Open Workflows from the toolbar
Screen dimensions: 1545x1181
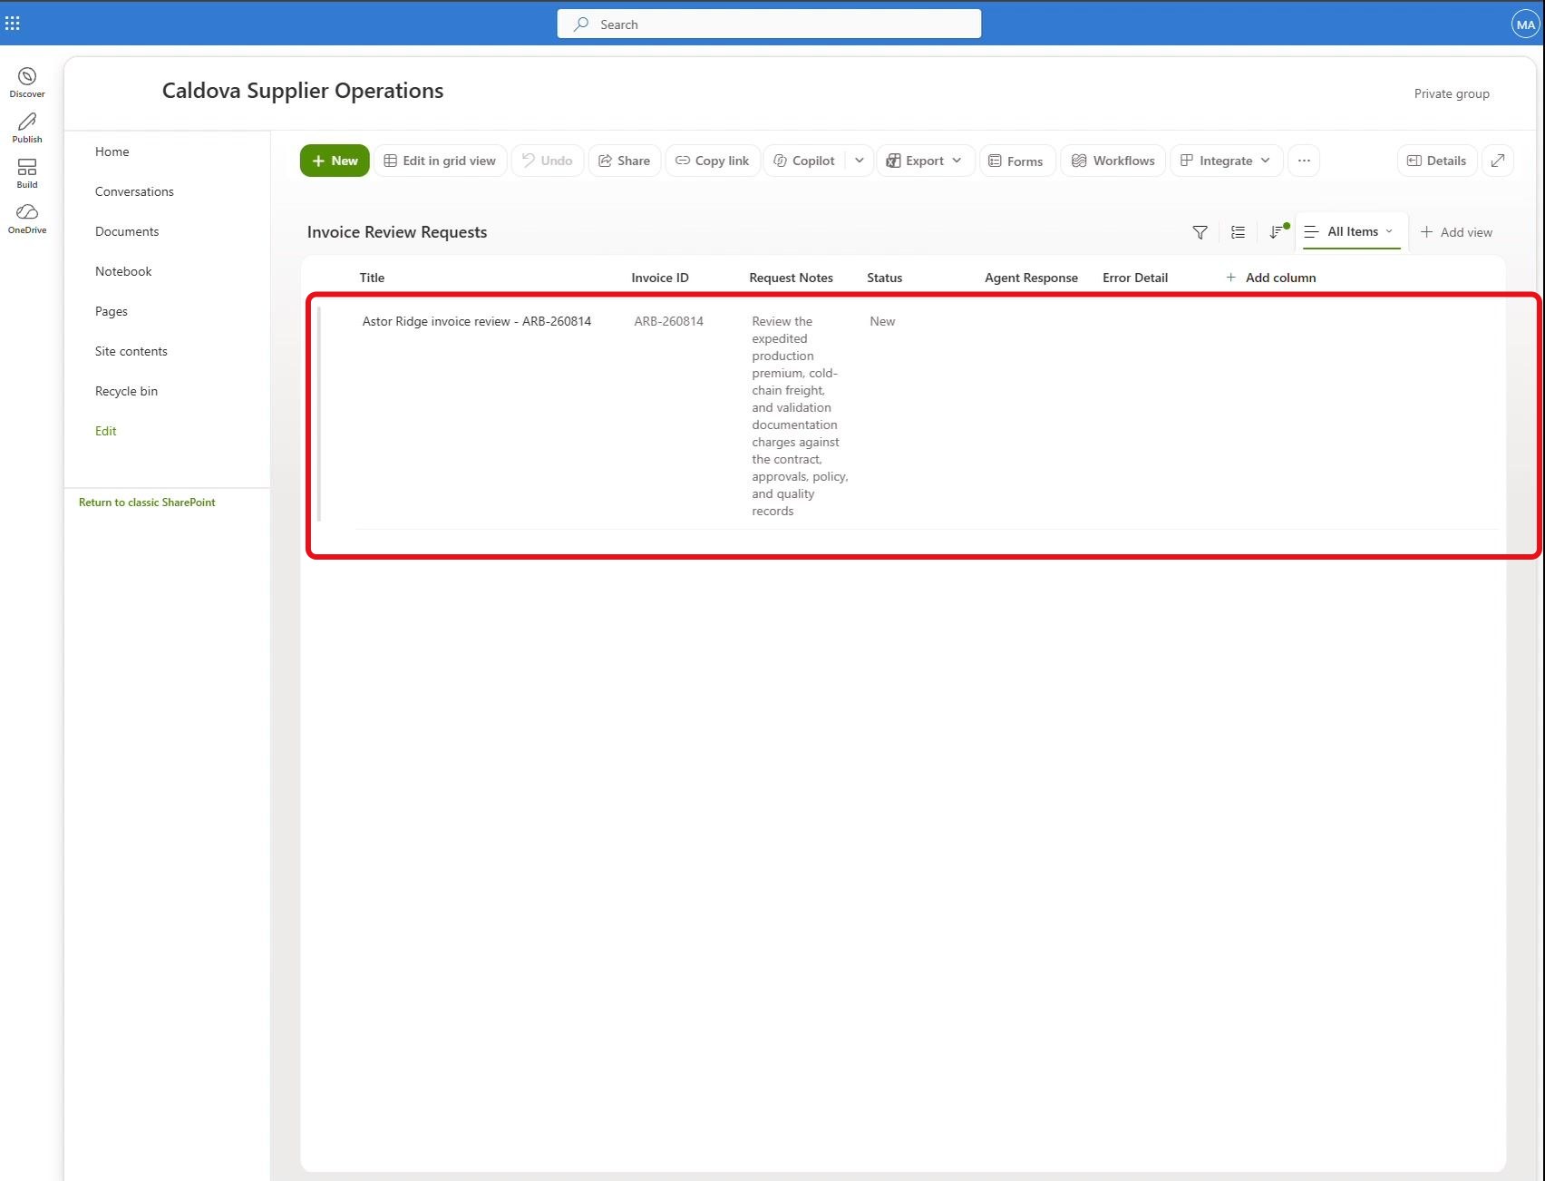click(x=1113, y=161)
